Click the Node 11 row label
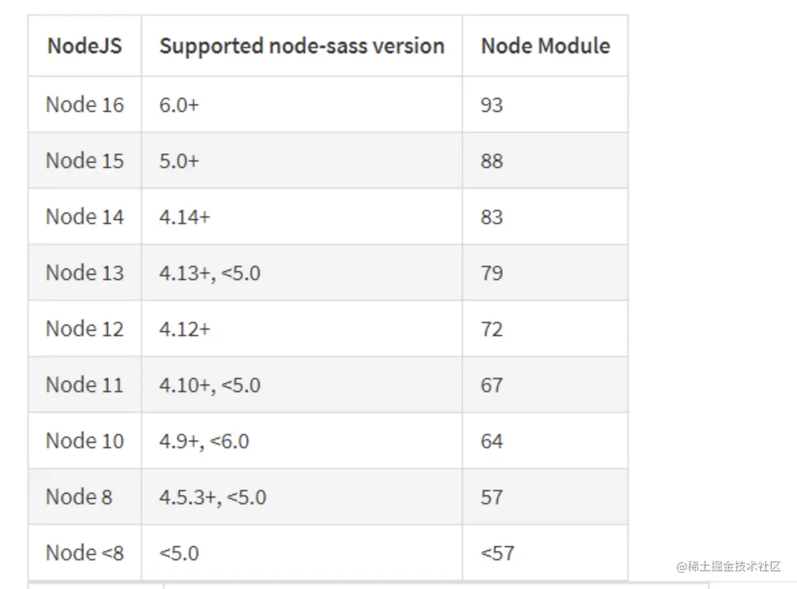 pos(85,385)
